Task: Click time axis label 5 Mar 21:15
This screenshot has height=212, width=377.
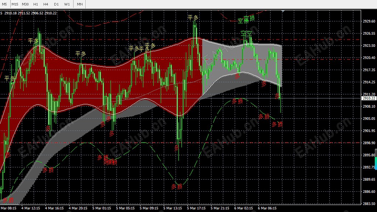Action: click(220, 208)
